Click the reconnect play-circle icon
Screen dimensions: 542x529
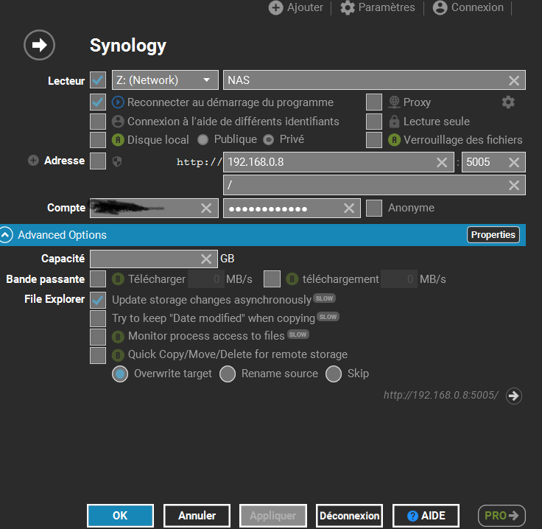point(118,102)
